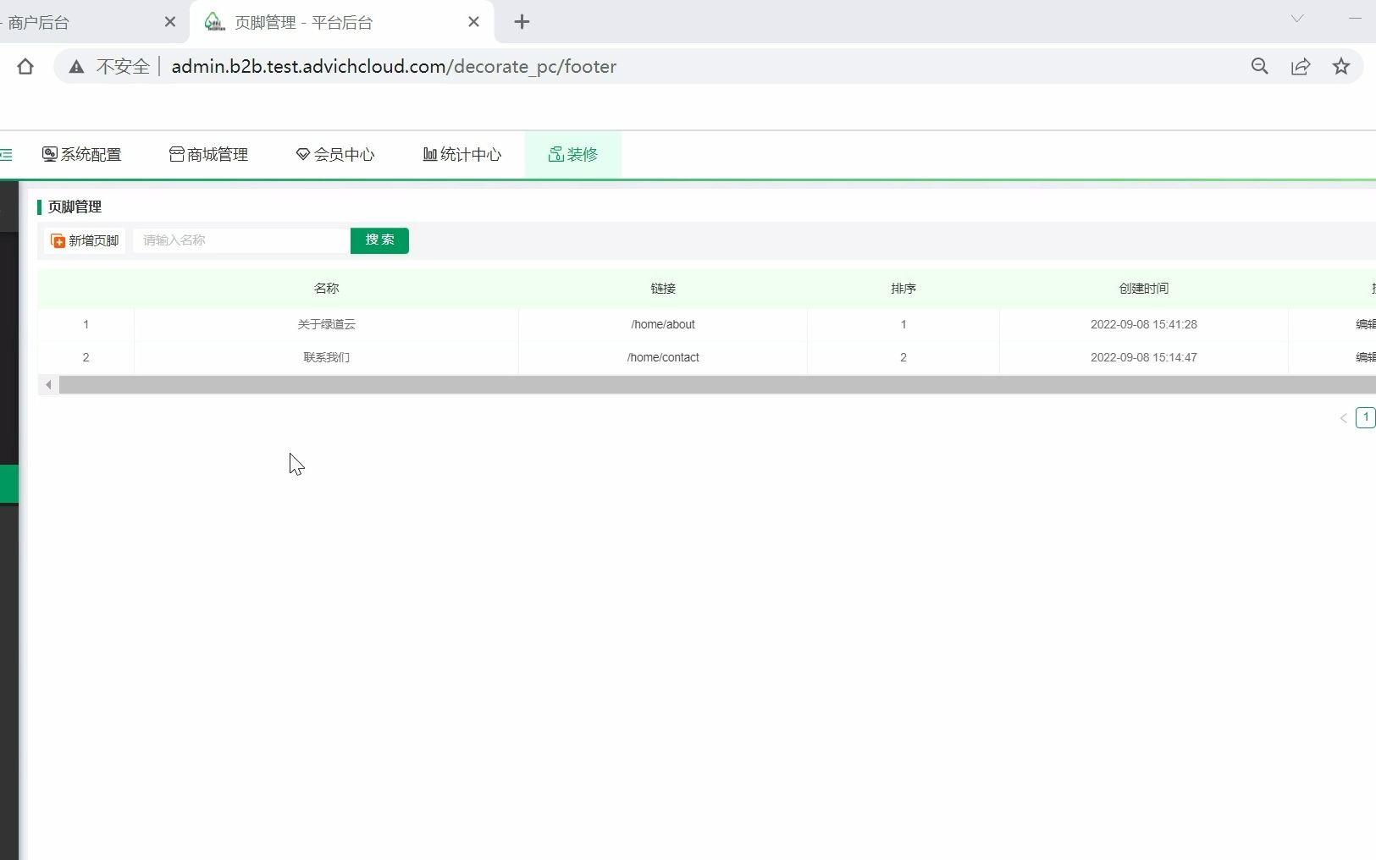Image resolution: width=1376 pixels, height=860 pixels.
Task: Toggle the sidebar collapse menu icon
Action: (x=6, y=155)
